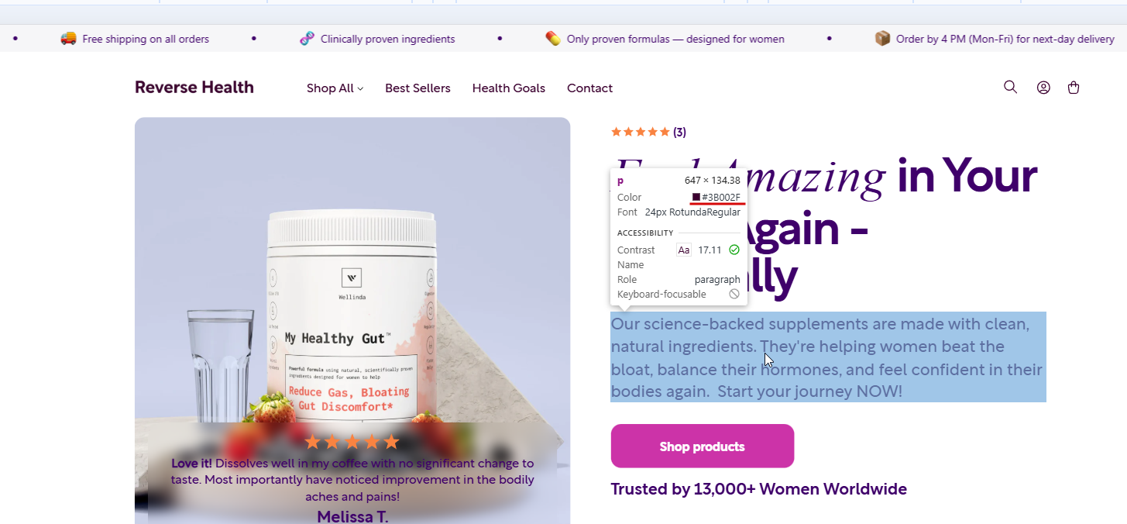Click the Reverse Health logo
Viewport: 1127px width, 524px height.
tap(194, 87)
